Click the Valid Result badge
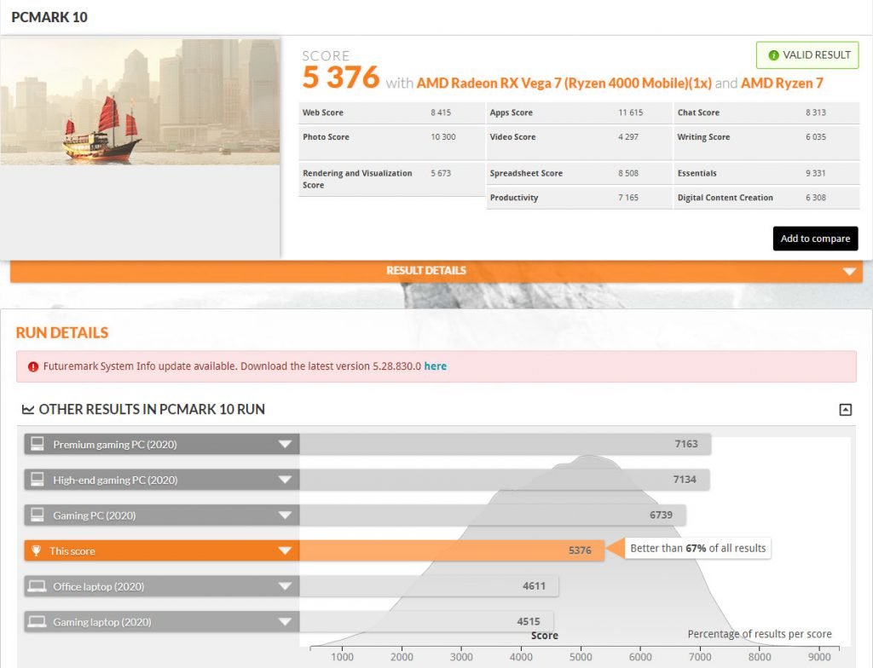Image resolution: width=873 pixels, height=668 pixels. click(x=807, y=55)
